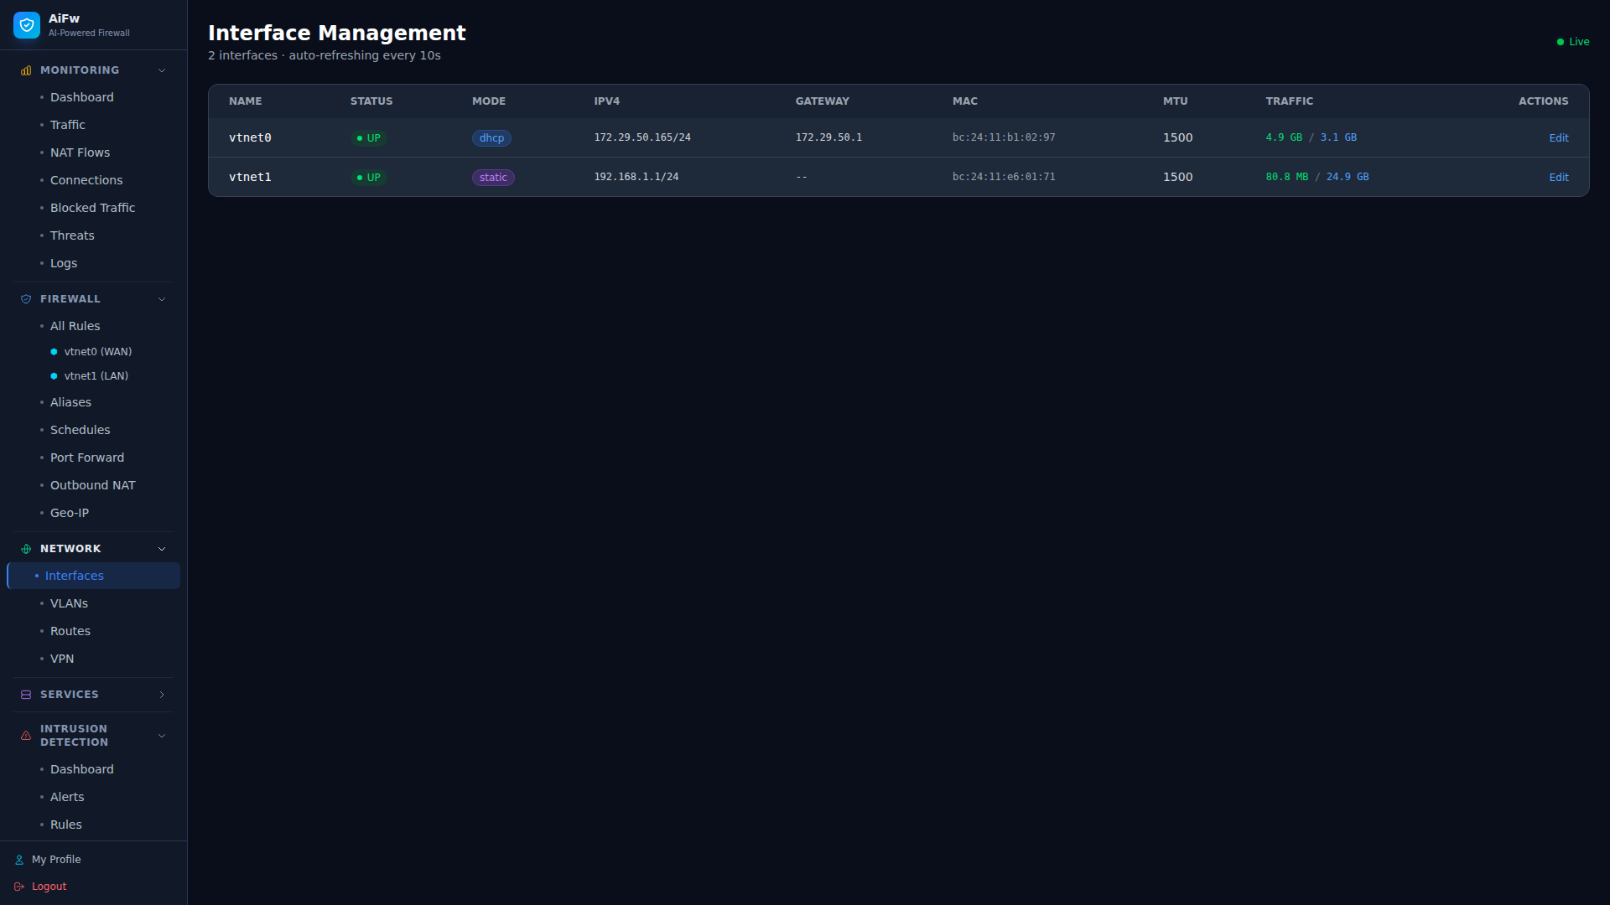1610x905 pixels.
Task: Click vtnet1 UP status badge
Action: tap(369, 178)
